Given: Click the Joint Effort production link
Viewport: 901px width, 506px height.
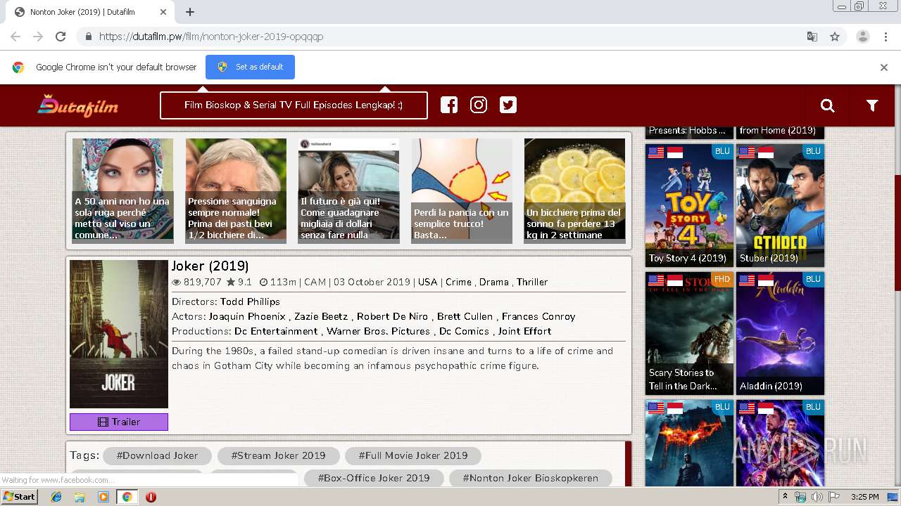Looking at the screenshot, I should [x=525, y=331].
